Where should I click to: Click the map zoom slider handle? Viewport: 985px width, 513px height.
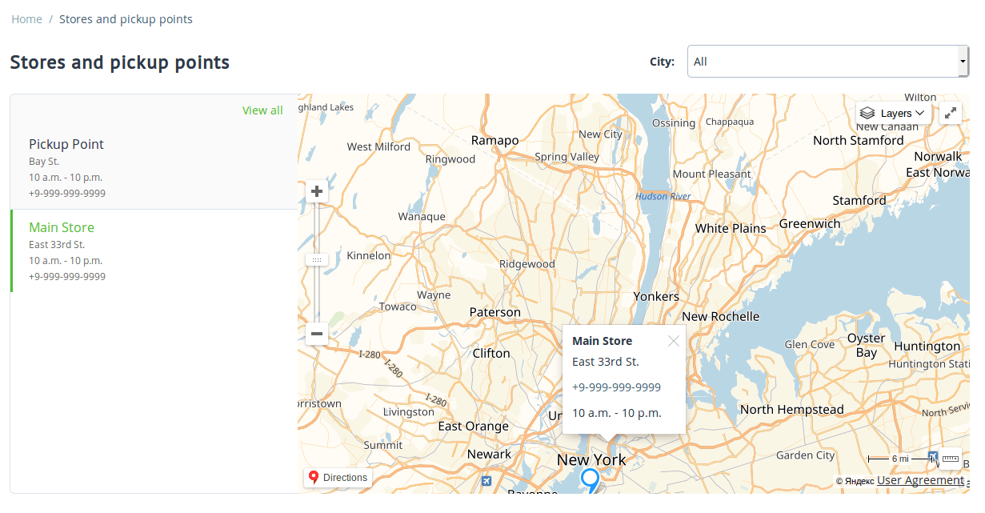(317, 260)
